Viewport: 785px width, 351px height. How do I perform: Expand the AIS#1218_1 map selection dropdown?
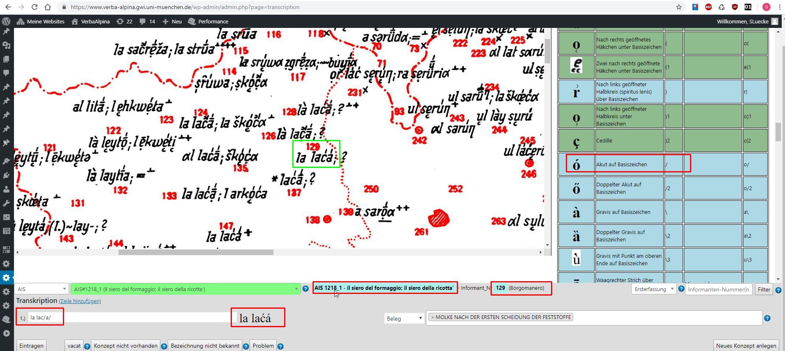(185, 289)
